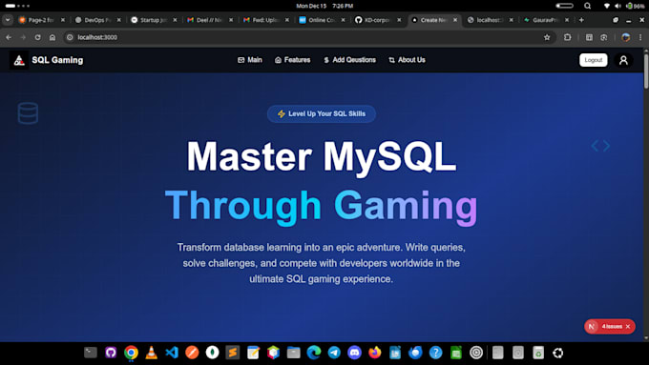Image resolution: width=649 pixels, height=365 pixels.
Task: Click the SQL Gaming logo icon
Action: click(x=19, y=60)
